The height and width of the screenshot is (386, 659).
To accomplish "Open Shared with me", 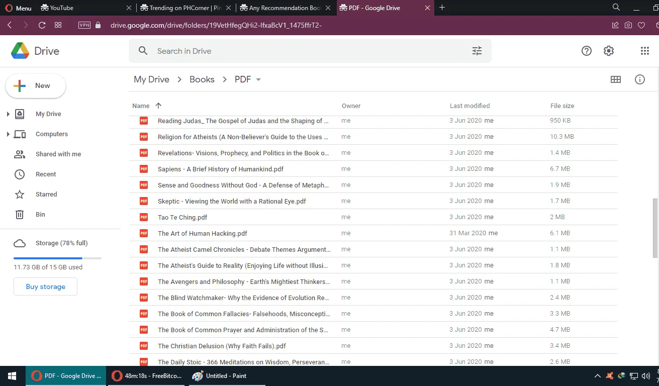I will [58, 154].
